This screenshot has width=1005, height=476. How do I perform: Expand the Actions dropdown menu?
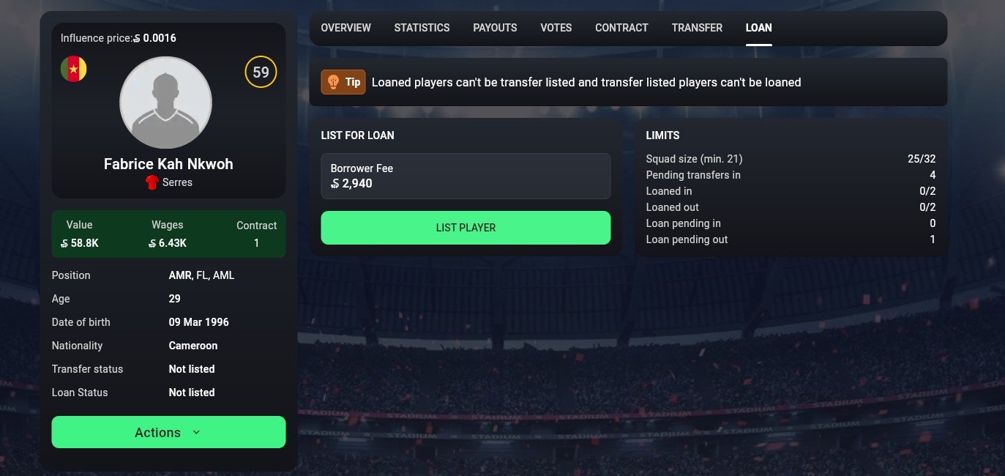168,432
